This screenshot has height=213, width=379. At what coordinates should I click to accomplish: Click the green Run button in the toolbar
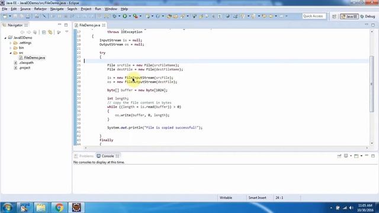pyautogui.click(x=125, y=16)
